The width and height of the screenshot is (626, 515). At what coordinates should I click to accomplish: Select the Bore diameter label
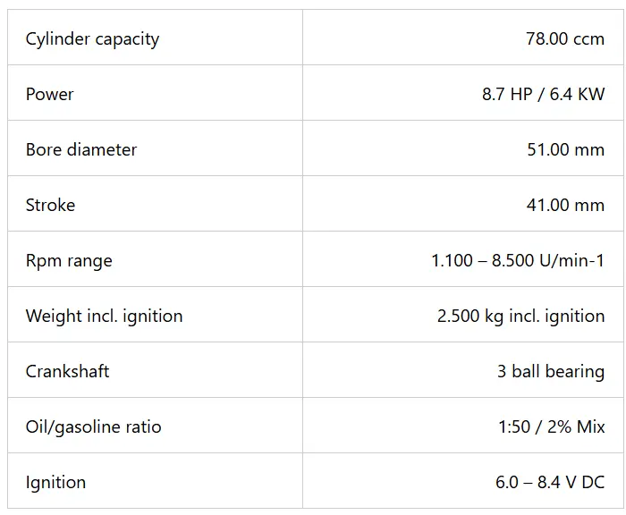[x=81, y=149]
